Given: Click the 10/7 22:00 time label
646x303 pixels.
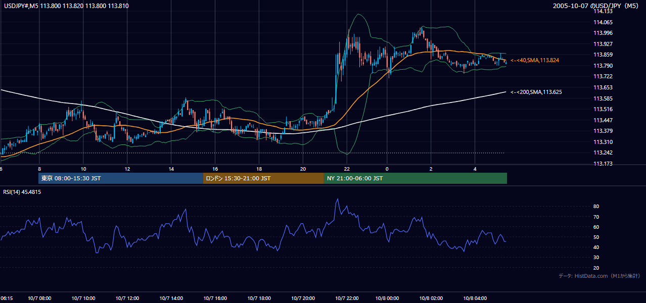Looking at the screenshot, I should point(347,298).
